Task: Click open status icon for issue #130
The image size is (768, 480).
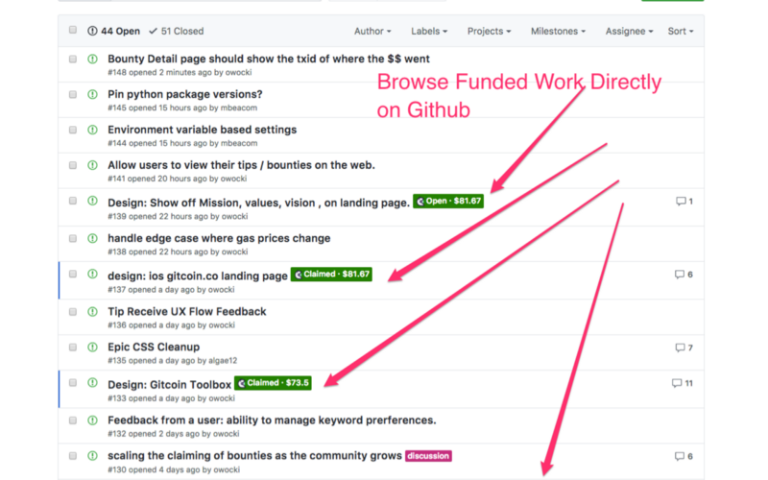Action: point(92,456)
